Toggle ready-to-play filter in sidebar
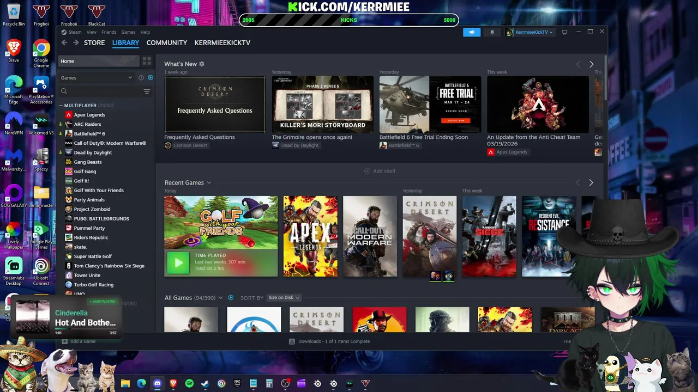This screenshot has height=392, width=698. (x=151, y=78)
